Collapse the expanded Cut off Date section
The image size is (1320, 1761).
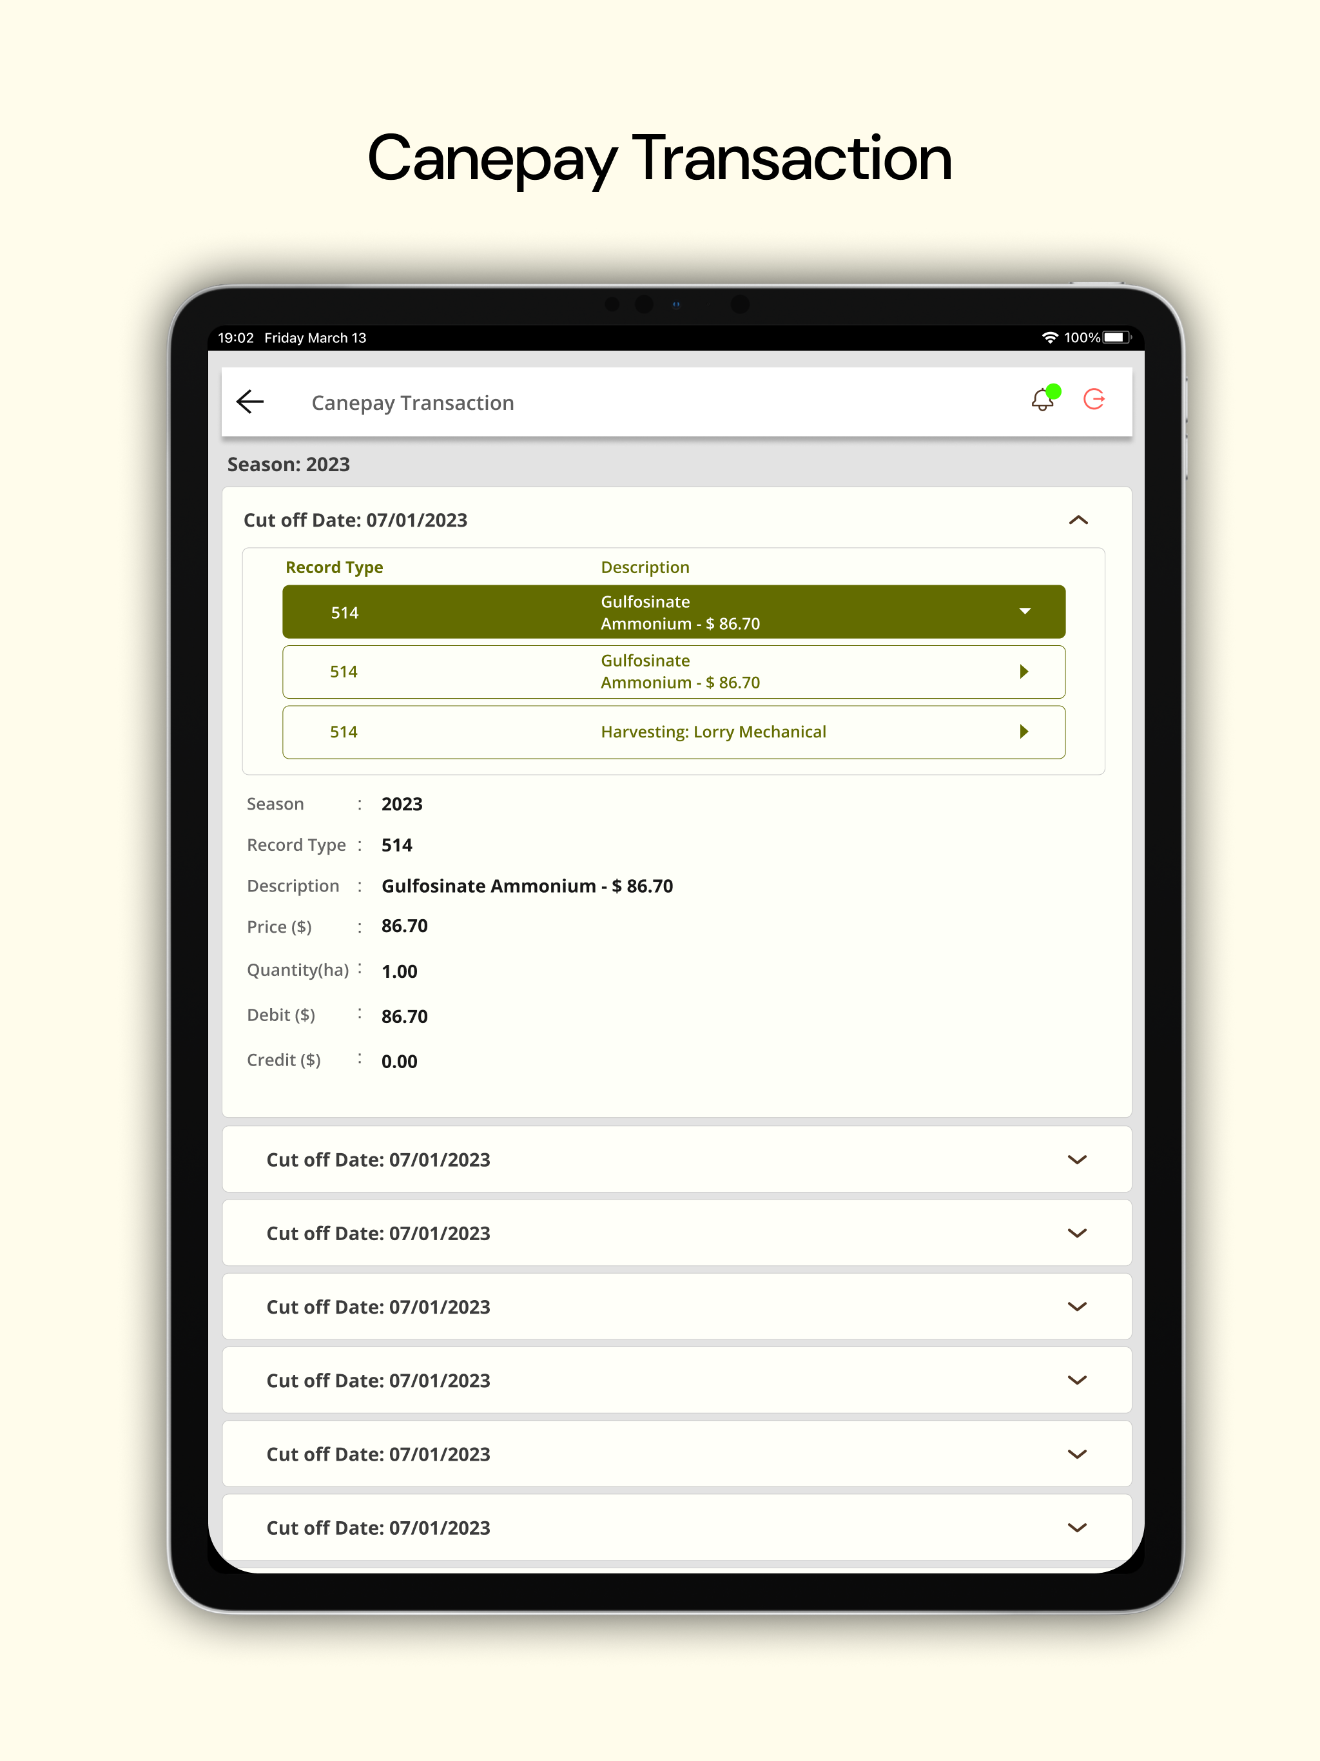[x=1078, y=520]
